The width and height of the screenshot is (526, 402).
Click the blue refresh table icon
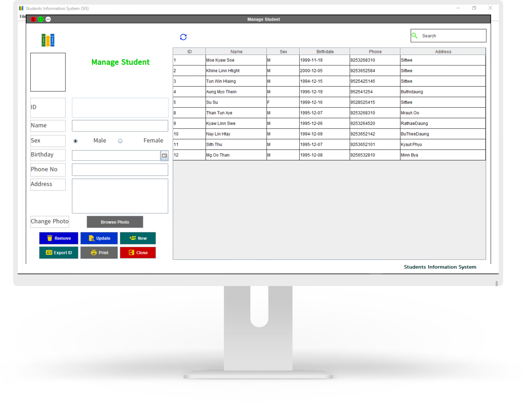(x=183, y=37)
